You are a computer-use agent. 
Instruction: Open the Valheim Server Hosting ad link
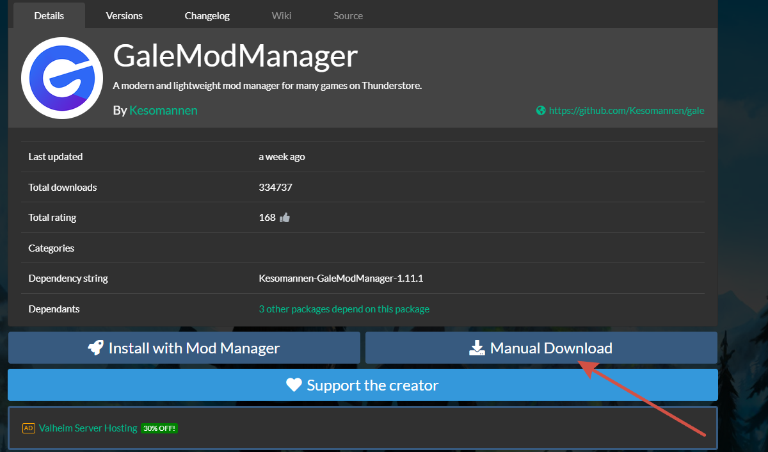88,428
